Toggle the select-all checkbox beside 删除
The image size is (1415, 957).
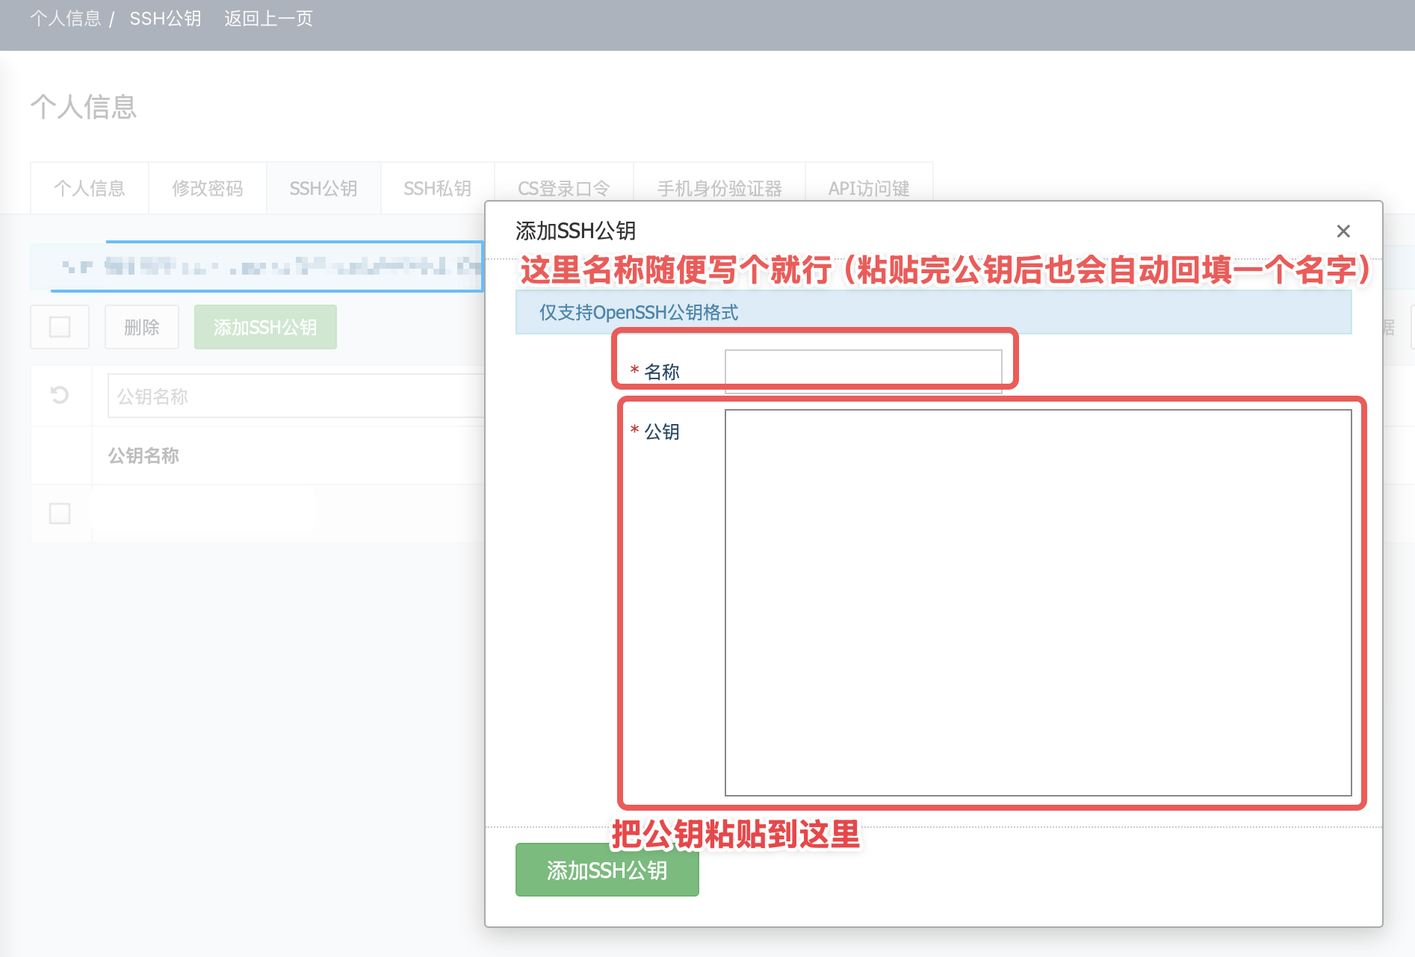[60, 327]
